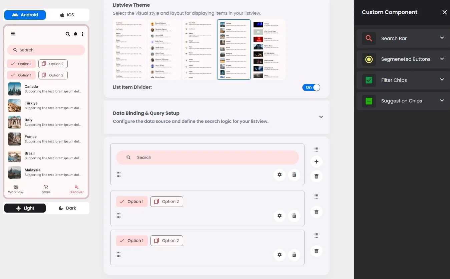Expand Data Binding & Query Setup section

pyautogui.click(x=321, y=117)
